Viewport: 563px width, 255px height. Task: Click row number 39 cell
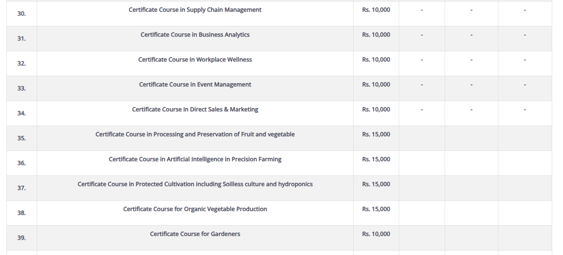[x=22, y=238]
